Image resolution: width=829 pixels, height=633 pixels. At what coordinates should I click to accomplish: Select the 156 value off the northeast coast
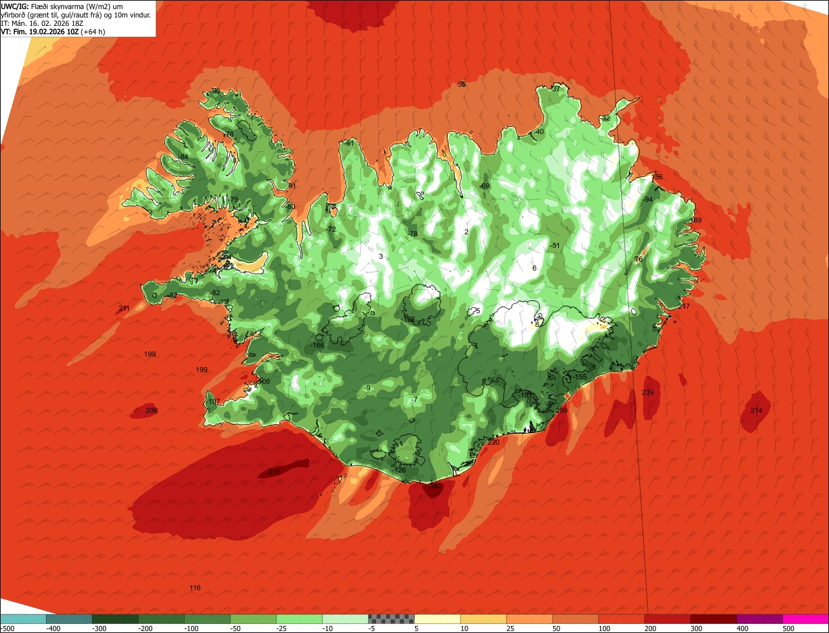point(657,177)
